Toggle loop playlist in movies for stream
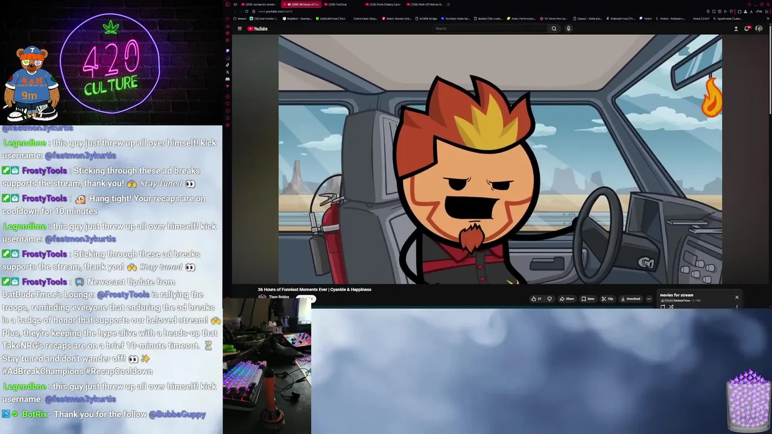Image resolution: width=772 pixels, height=434 pixels. coord(663,307)
